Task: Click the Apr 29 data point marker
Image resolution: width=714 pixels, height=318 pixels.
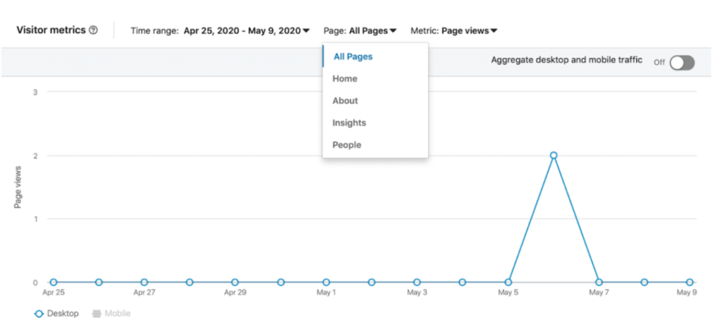Action: pyautogui.click(x=235, y=282)
